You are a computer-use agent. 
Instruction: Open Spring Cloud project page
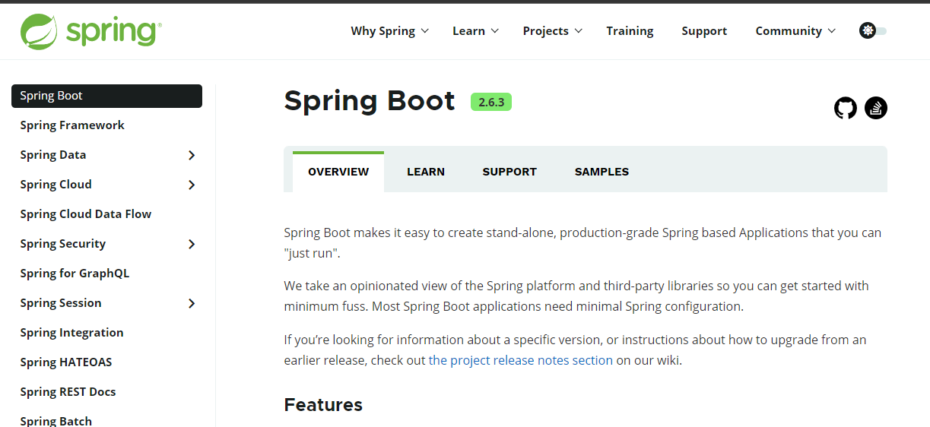tap(56, 185)
